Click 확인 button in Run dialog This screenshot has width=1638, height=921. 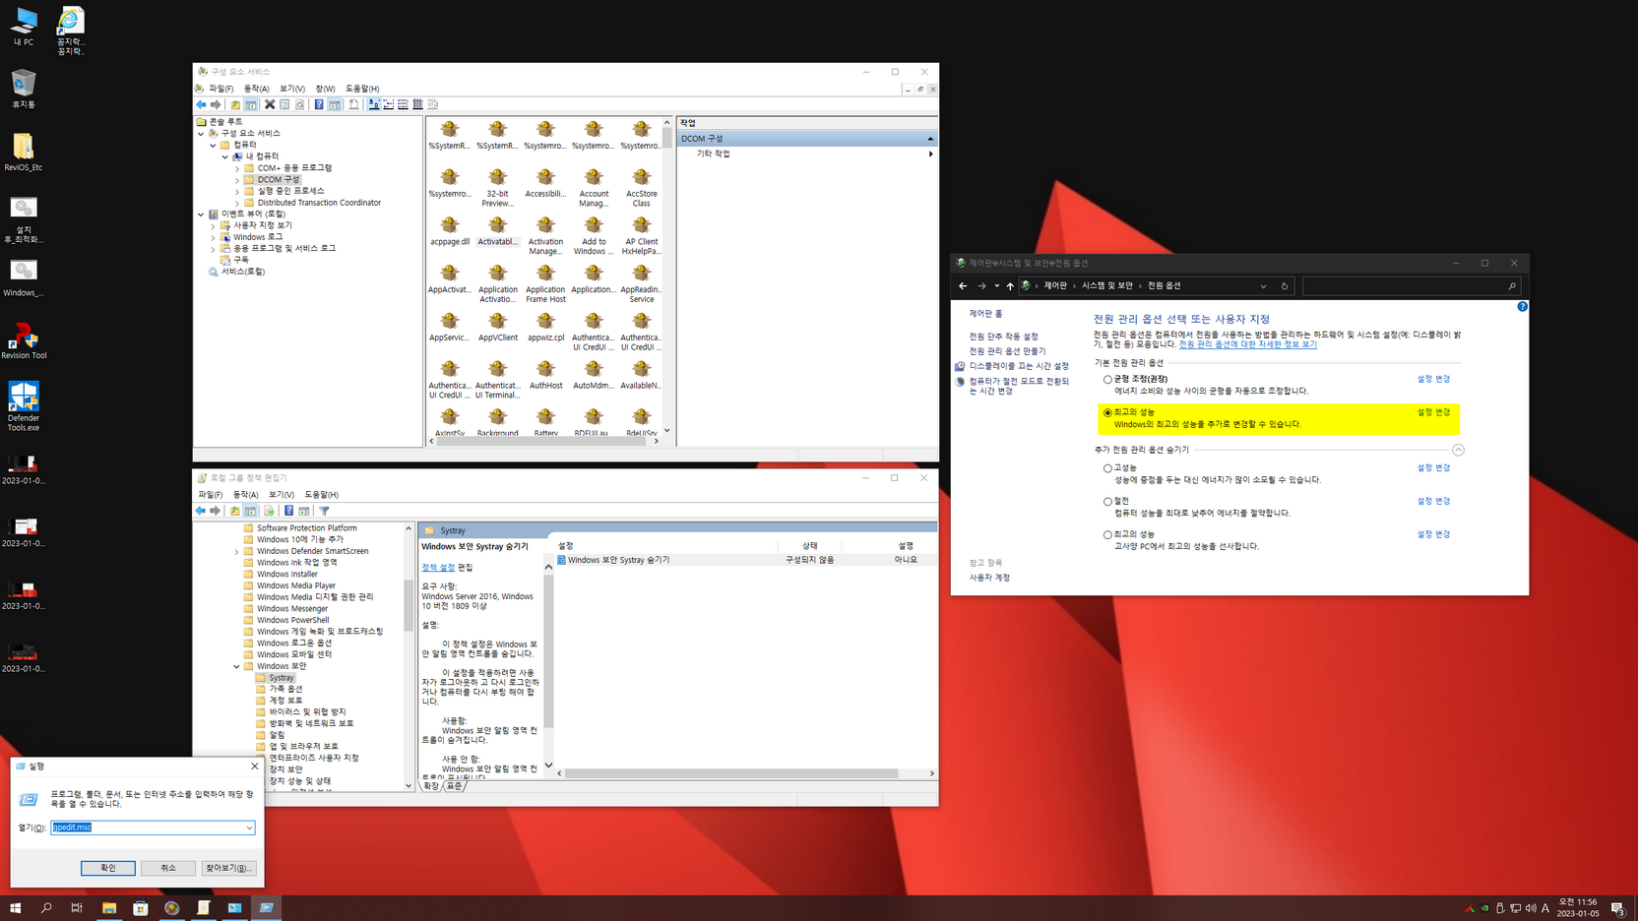108,868
